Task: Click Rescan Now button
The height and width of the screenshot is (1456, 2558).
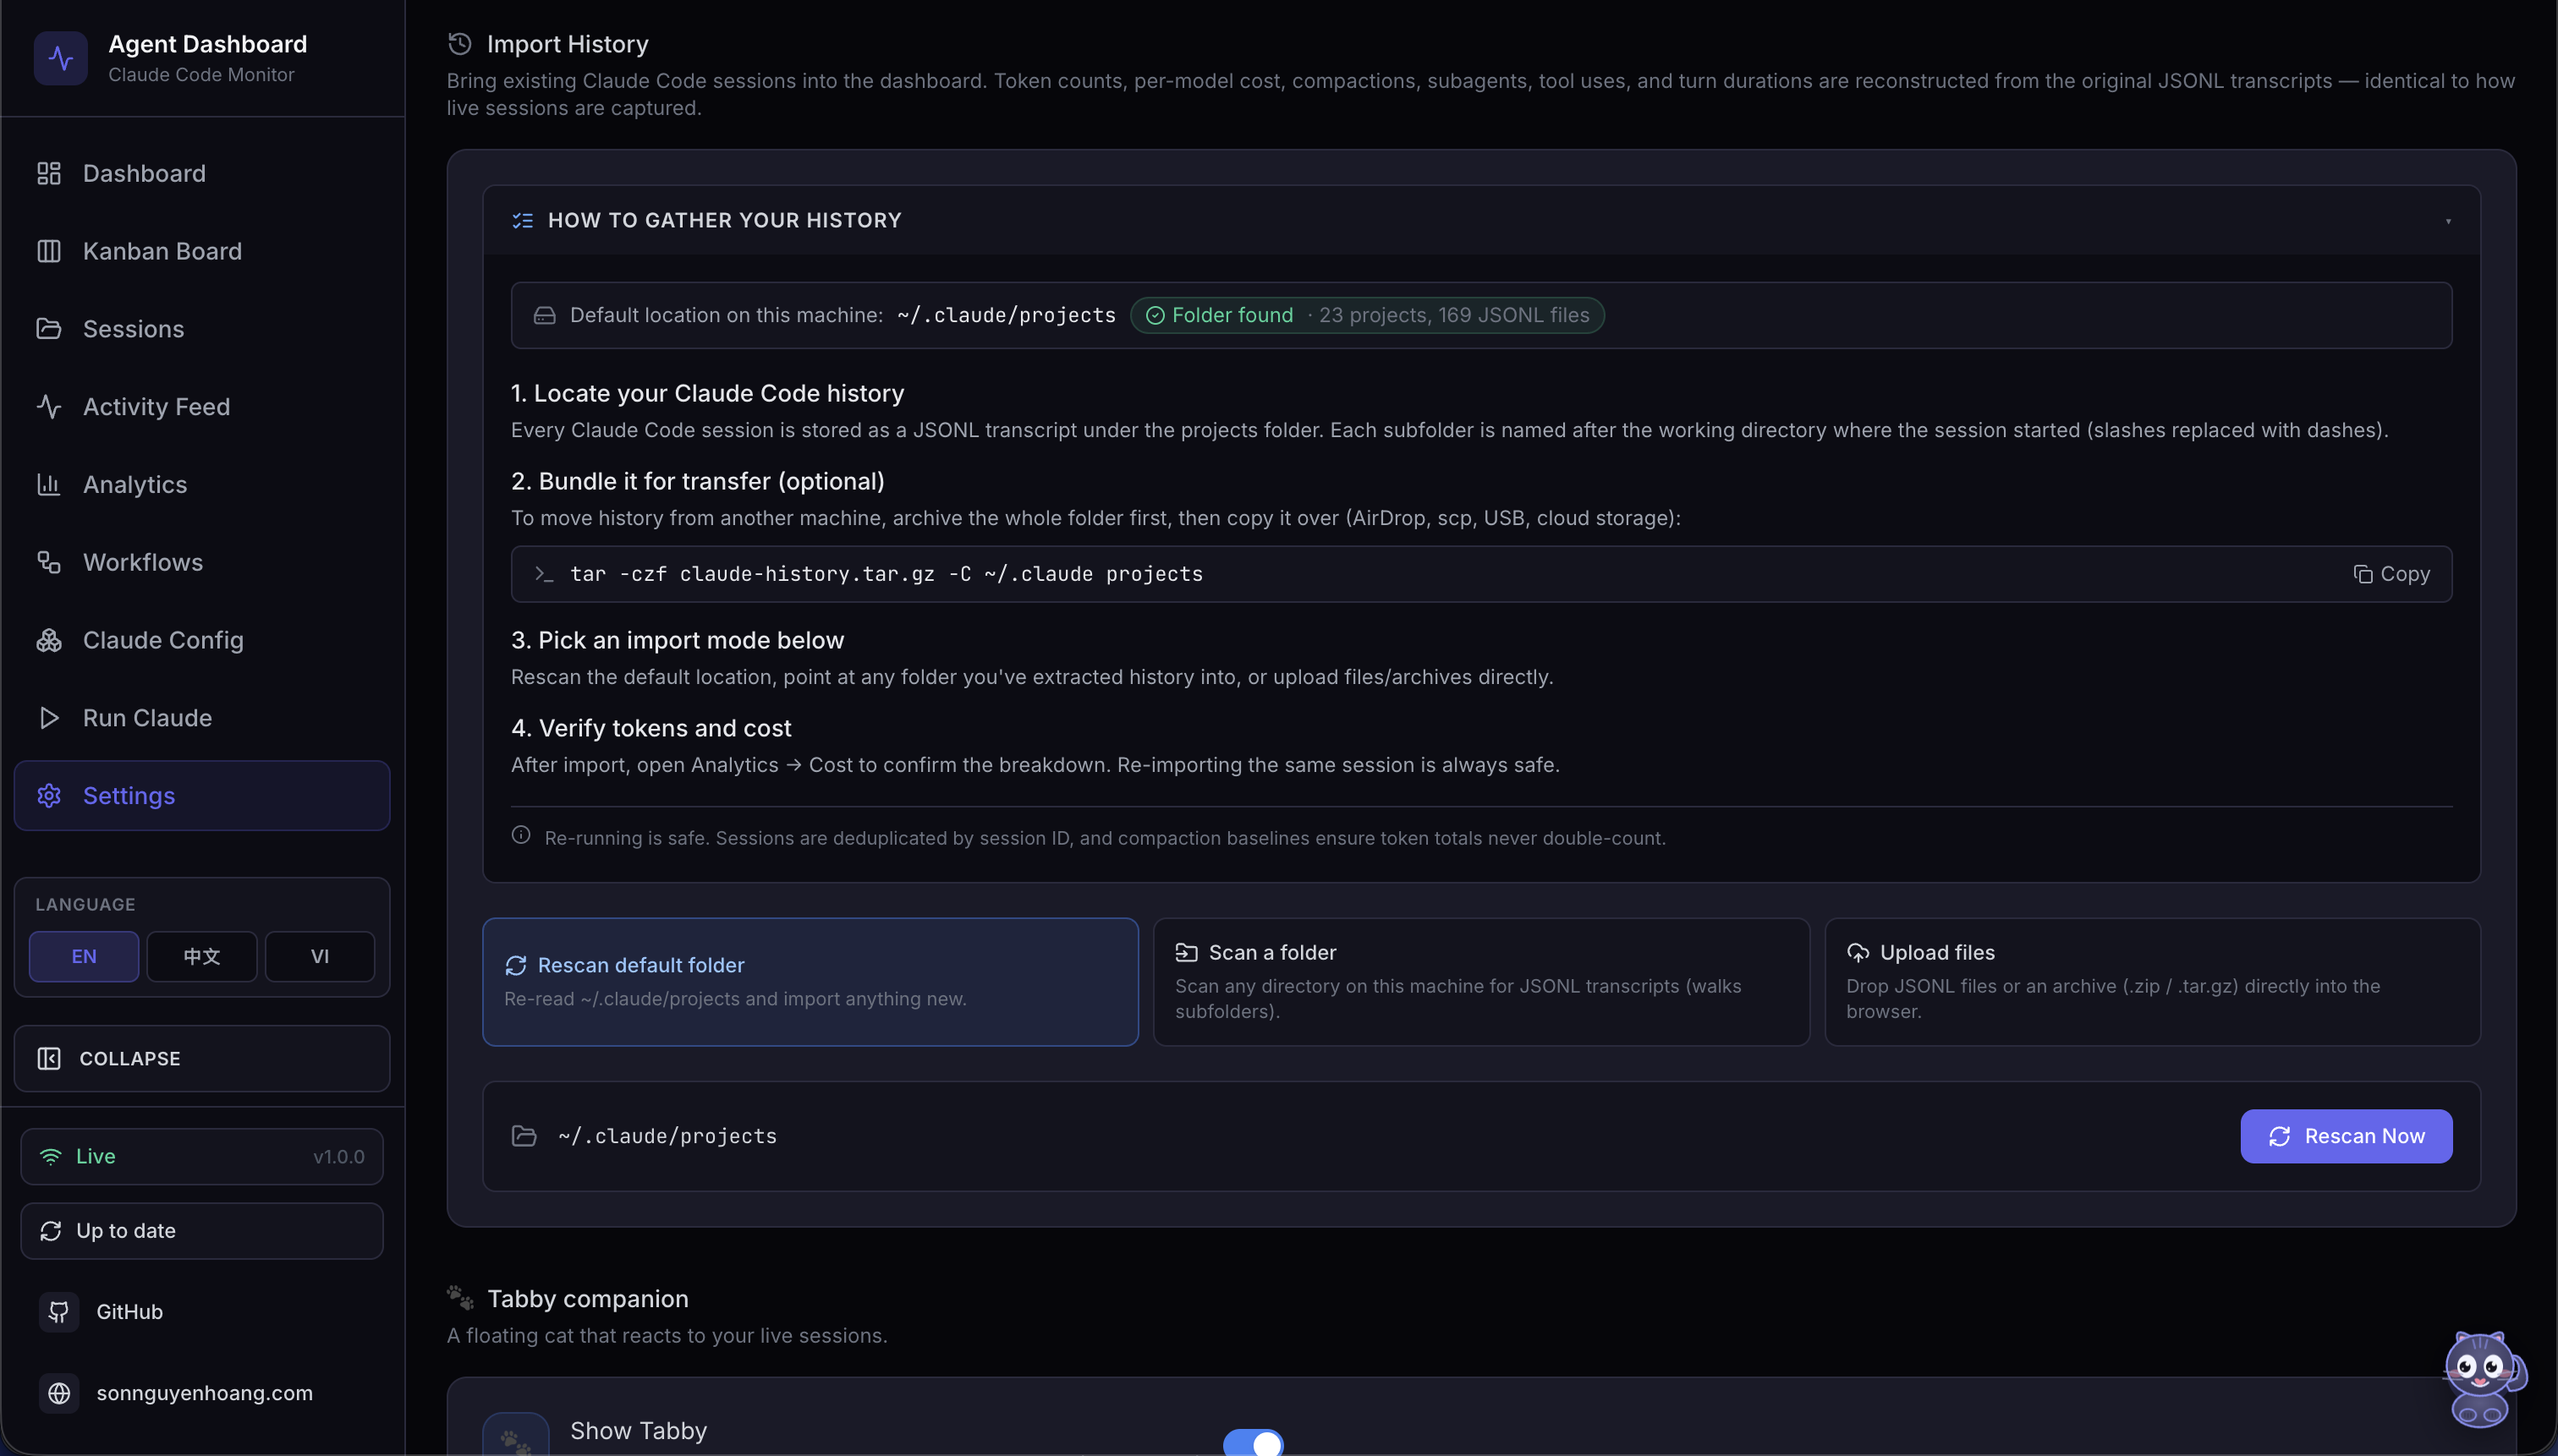Action: [x=2346, y=1136]
